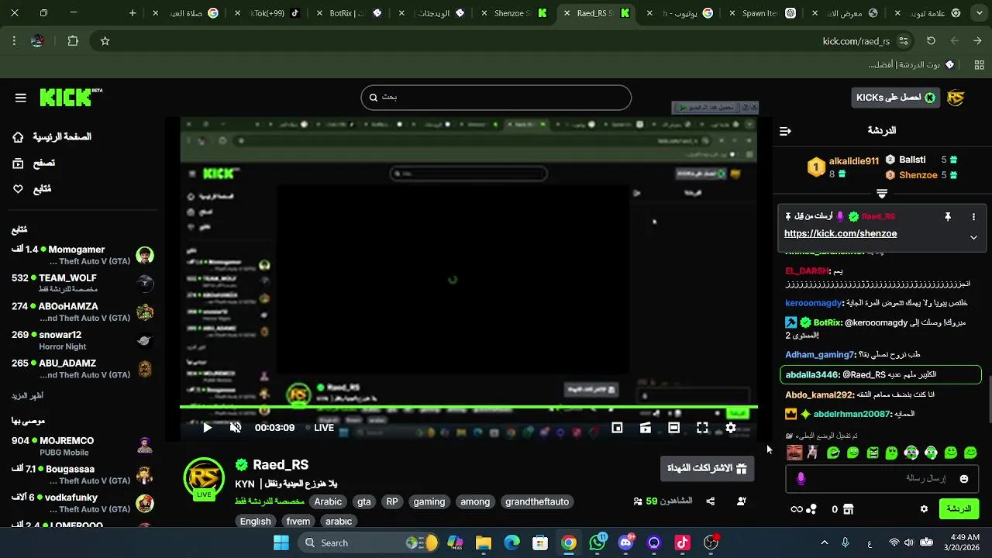Screen dimensions: 992x558
Task: Open the browser extensions puzzle icon
Action: 73,41
